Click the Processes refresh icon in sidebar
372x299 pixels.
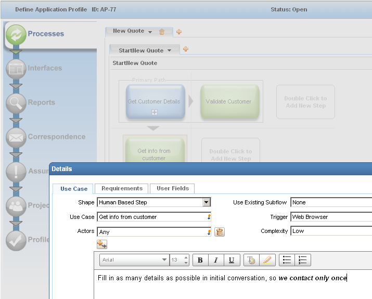tap(16, 34)
